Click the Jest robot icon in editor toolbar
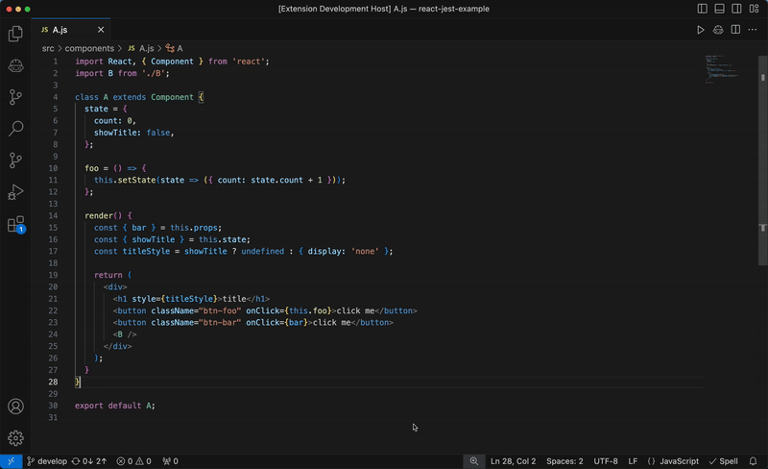Screen dimensions: 768x469 [718, 30]
